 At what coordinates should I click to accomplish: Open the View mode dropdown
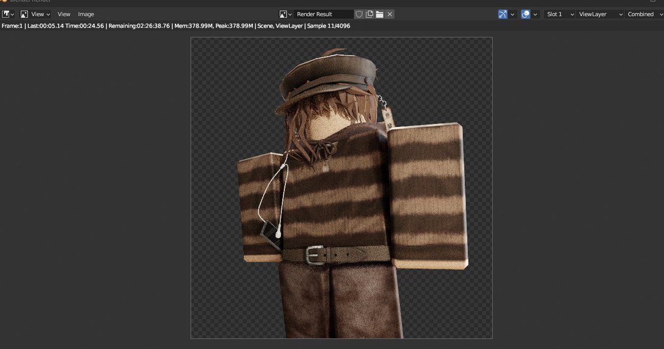coord(35,14)
